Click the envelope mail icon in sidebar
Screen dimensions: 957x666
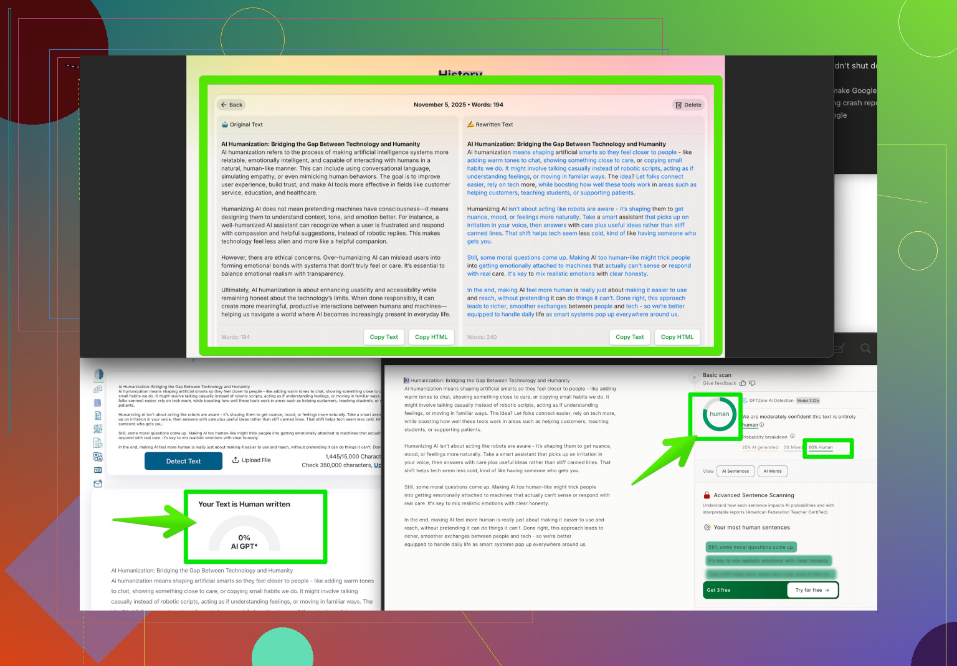pyautogui.click(x=98, y=483)
